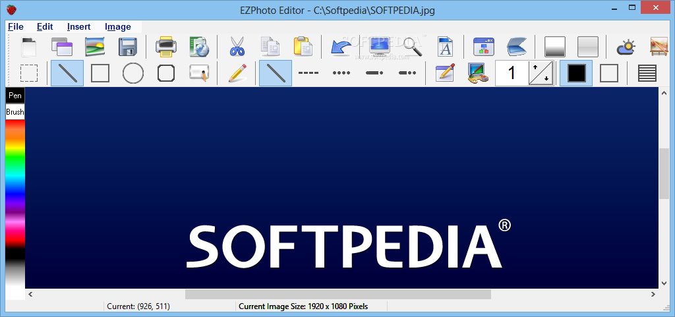
Task: Click the document with globe icon
Action: pos(199,46)
